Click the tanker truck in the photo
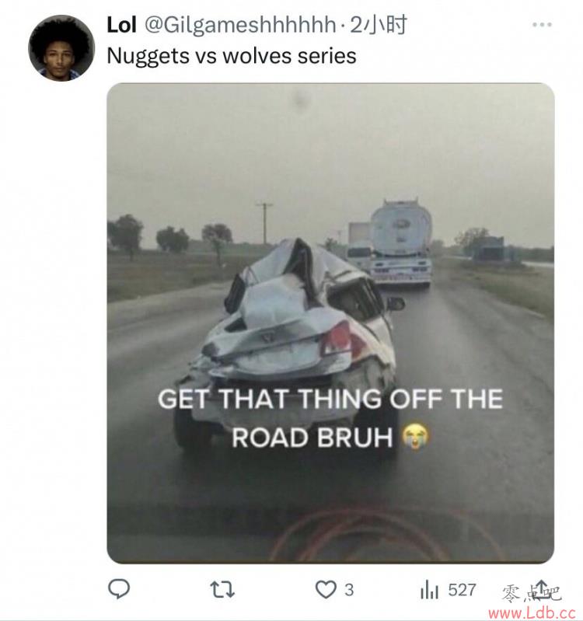This screenshot has height=621, width=583. point(400,243)
